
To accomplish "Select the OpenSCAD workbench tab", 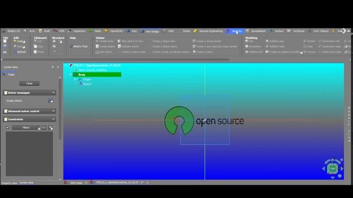I will click(x=114, y=31).
